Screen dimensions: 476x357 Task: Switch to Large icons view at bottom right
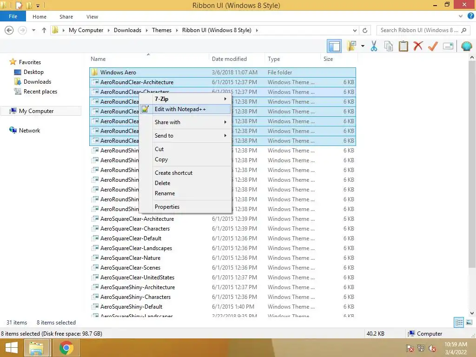[469, 323]
